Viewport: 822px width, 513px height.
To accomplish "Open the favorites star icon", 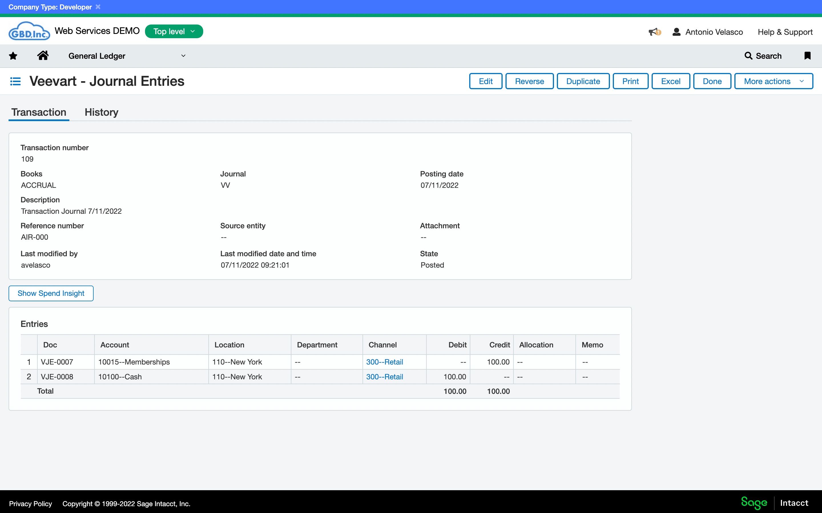I will 13,56.
